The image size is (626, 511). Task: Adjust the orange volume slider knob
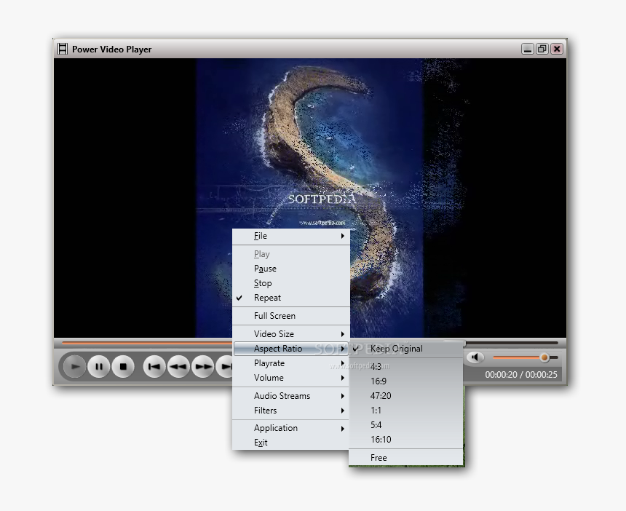coord(544,357)
